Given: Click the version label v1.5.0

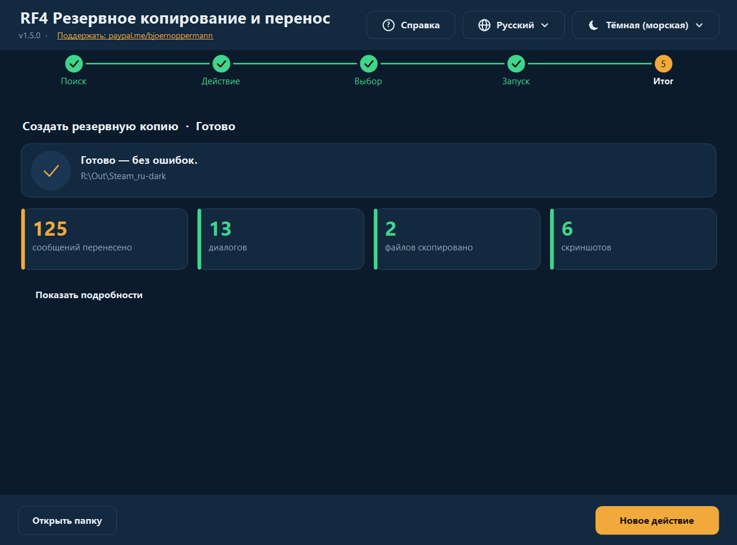Looking at the screenshot, I should [x=29, y=35].
